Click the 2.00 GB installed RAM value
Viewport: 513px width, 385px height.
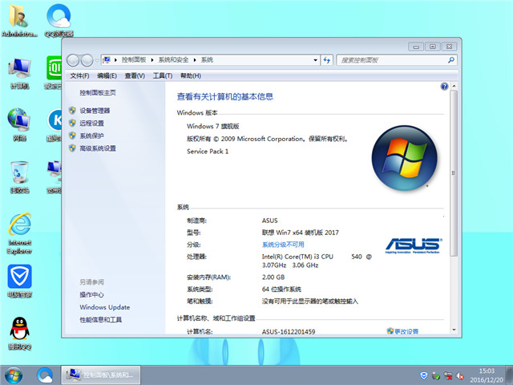point(273,277)
